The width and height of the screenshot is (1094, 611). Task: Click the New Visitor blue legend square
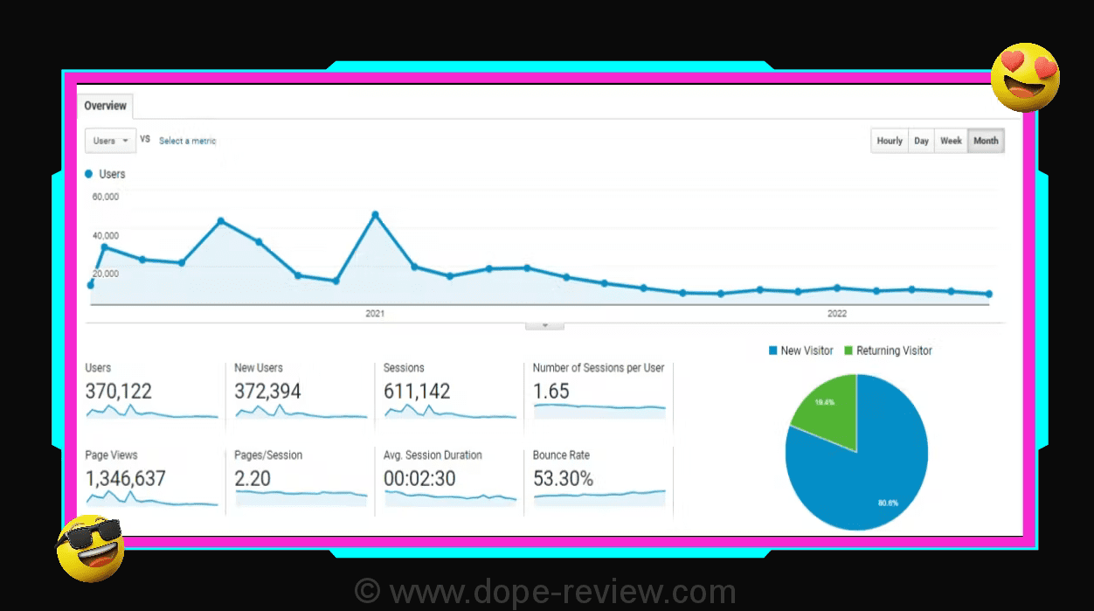click(x=772, y=351)
